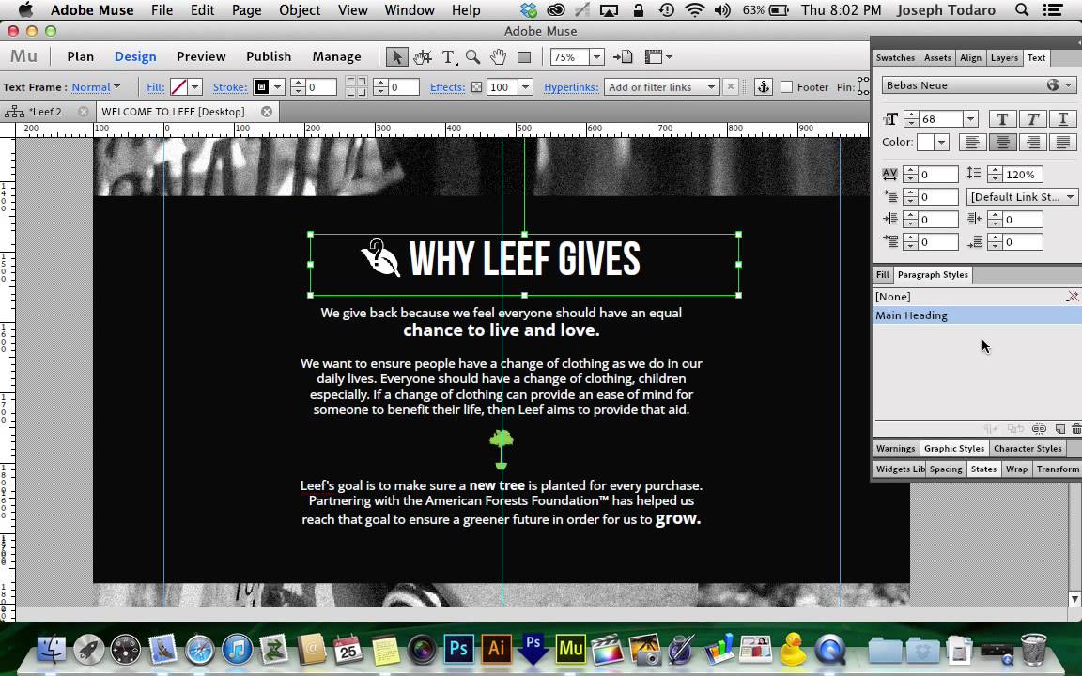This screenshot has width=1082, height=676.
Task: Click the anchor link icon
Action: click(x=763, y=87)
